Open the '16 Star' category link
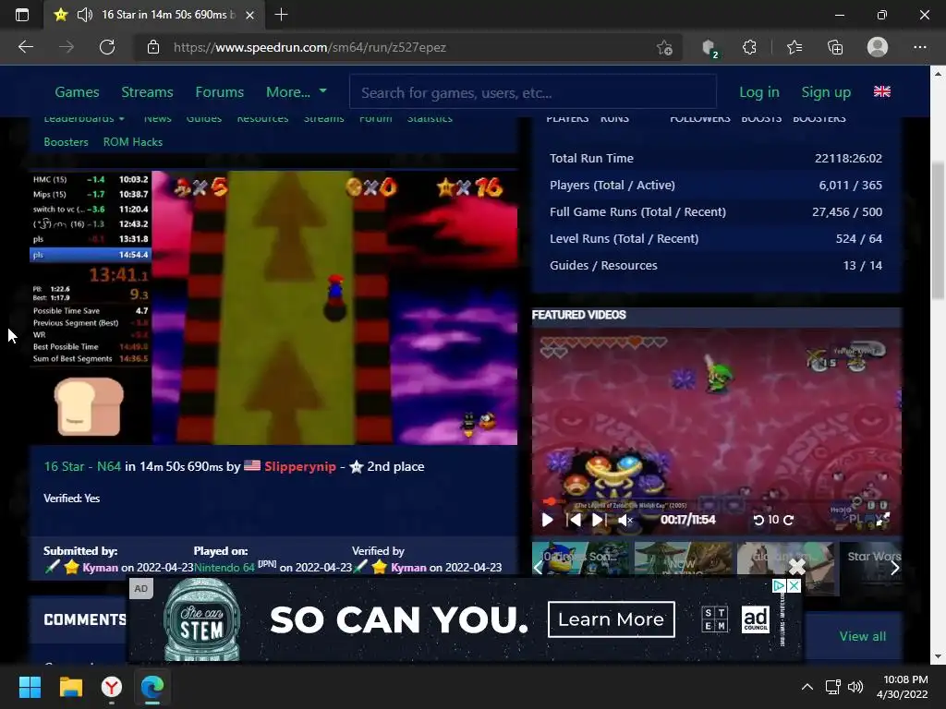This screenshot has height=709, width=946. [x=64, y=466]
